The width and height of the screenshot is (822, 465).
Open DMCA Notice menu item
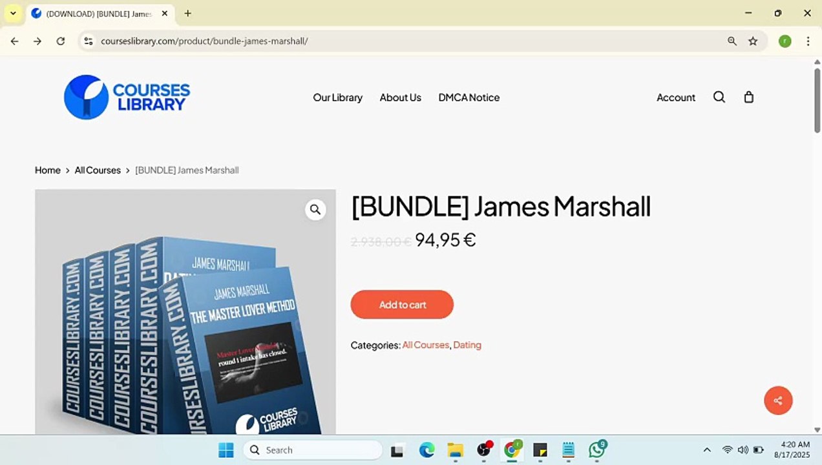pos(469,98)
